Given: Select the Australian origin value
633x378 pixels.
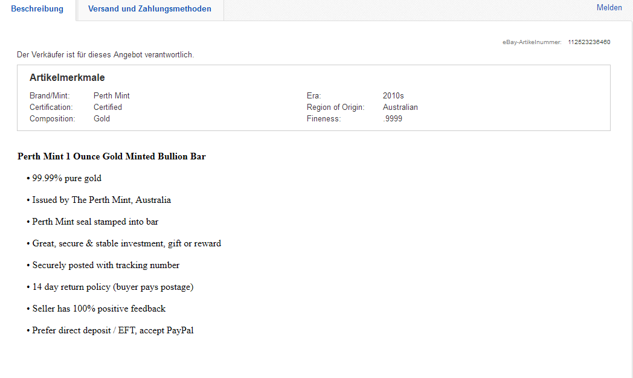Looking at the screenshot, I should 400,107.
